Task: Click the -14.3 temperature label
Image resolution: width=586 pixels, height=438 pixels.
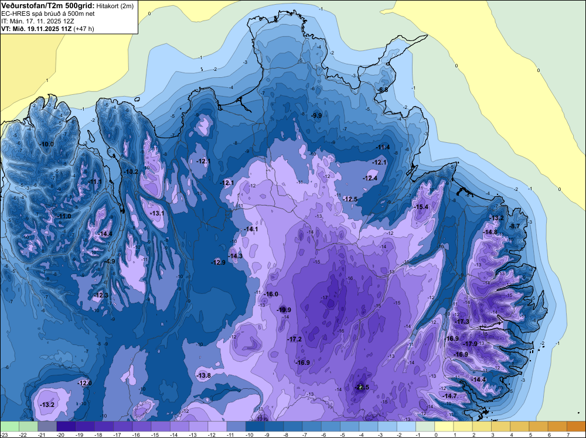Action: [x=235, y=256]
